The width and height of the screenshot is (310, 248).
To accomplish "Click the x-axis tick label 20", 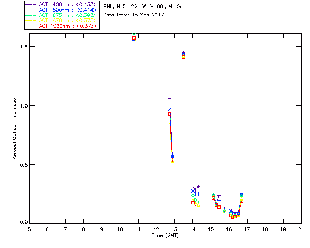I will click(x=301, y=229).
